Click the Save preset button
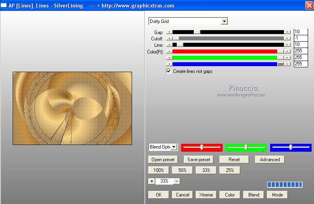The width and height of the screenshot is (314, 204). [x=199, y=160]
